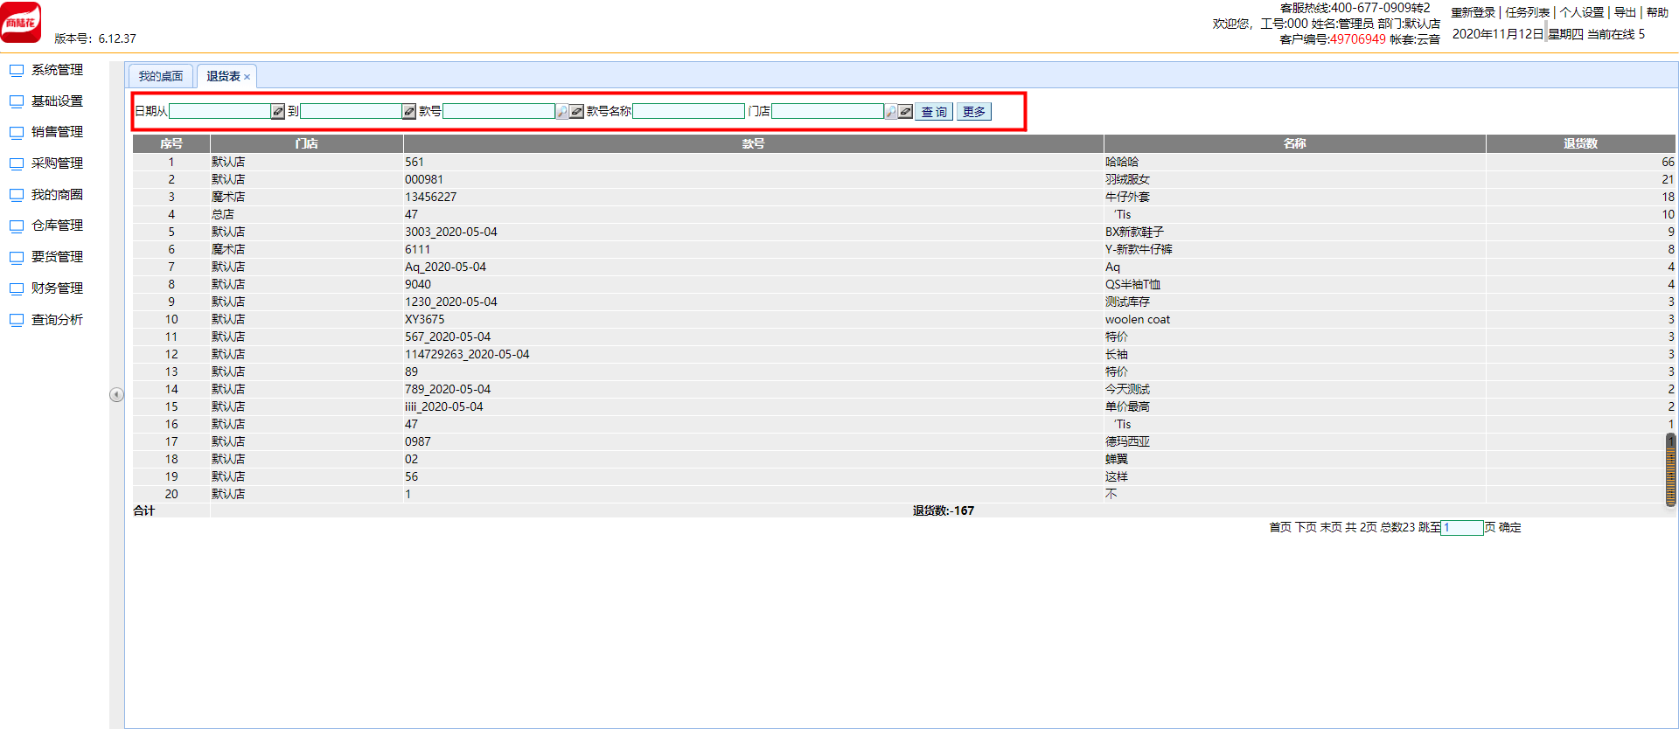
Task: Click customer number 49706949 in header
Action: click(1357, 39)
